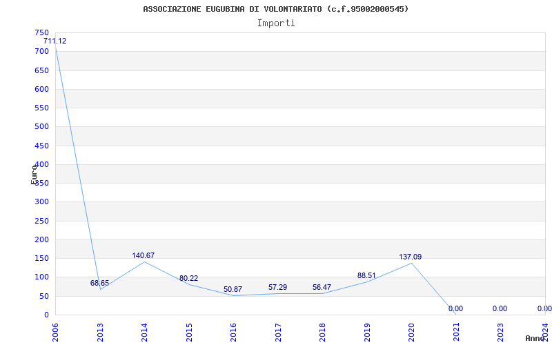Click the 500 y-axis tick label

(41, 127)
